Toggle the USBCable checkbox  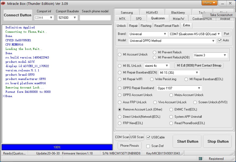click(x=148, y=137)
